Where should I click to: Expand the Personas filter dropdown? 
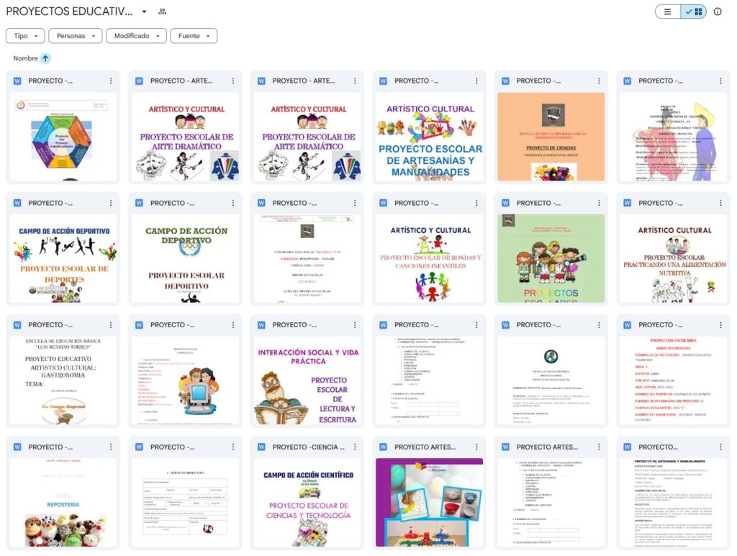click(76, 36)
